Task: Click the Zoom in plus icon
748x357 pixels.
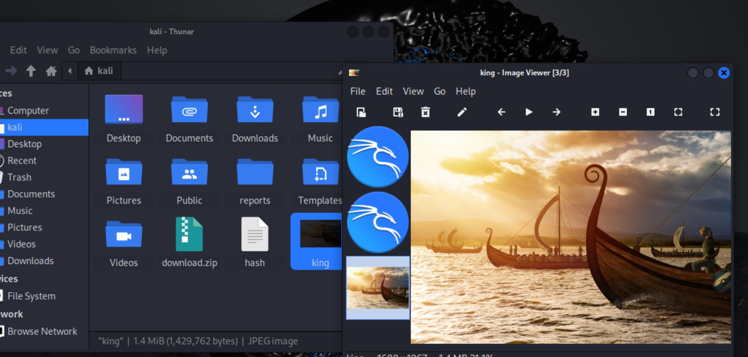Action: pos(595,112)
